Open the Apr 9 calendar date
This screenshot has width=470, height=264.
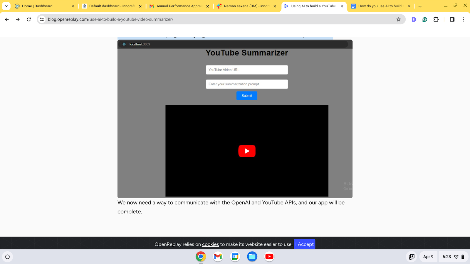[x=428, y=257]
